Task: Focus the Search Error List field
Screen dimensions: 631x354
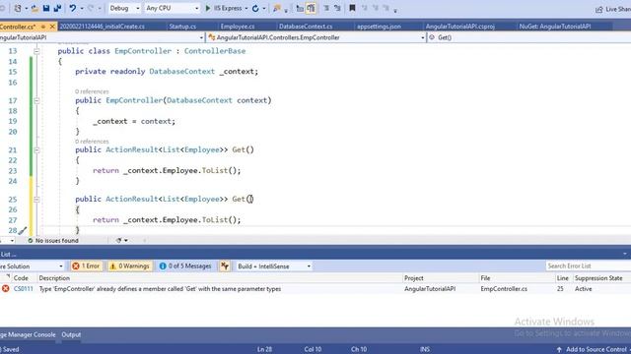Action: (588, 266)
